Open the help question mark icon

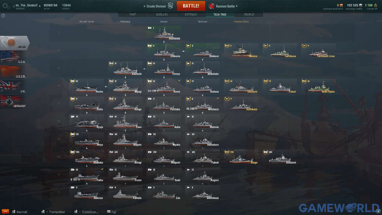click(x=3, y=16)
